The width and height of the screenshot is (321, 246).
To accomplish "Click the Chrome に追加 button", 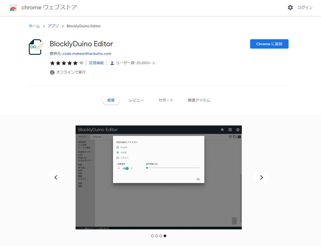I will tap(269, 44).
